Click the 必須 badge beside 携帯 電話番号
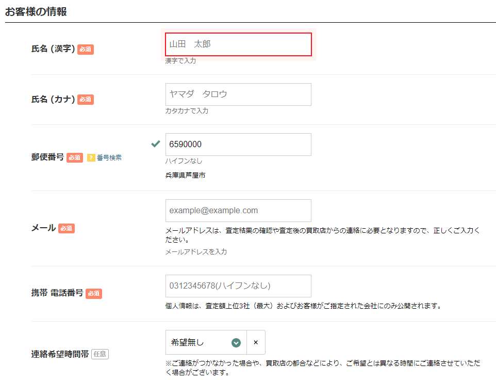496x380 pixels. (x=94, y=293)
